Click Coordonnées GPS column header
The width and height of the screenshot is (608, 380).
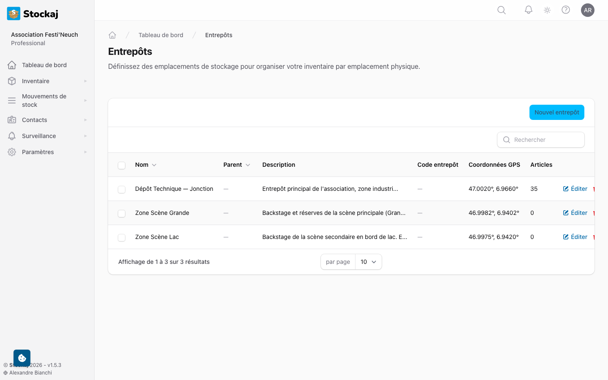pyautogui.click(x=494, y=165)
